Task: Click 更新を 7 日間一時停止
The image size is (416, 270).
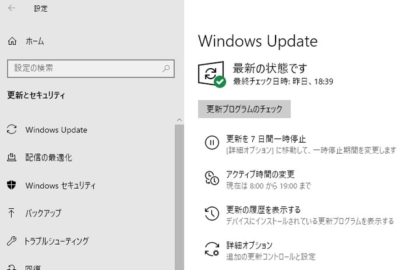Action: [266, 139]
